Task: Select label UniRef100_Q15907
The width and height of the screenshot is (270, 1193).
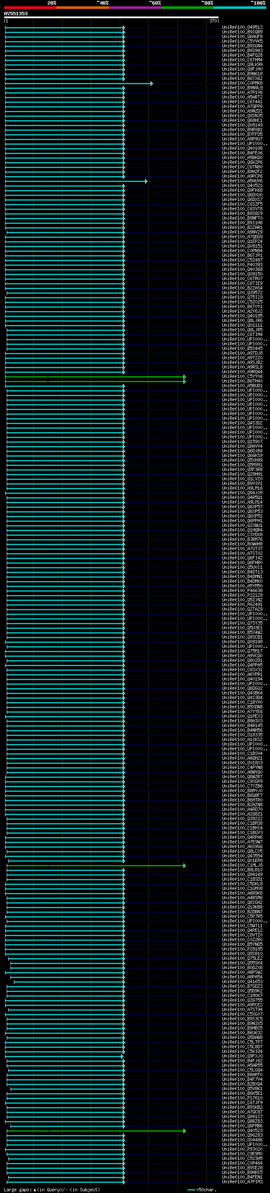Action: (242, 442)
